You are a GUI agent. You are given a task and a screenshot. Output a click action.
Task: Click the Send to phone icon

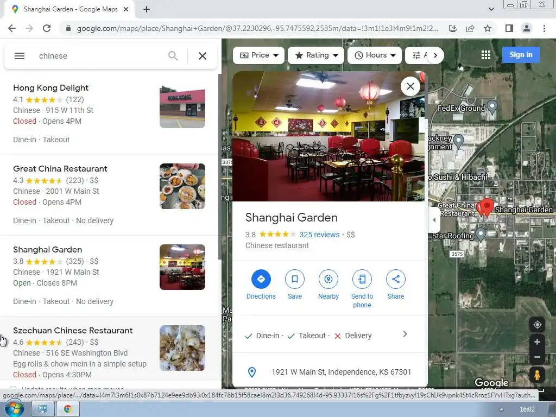pos(362,279)
